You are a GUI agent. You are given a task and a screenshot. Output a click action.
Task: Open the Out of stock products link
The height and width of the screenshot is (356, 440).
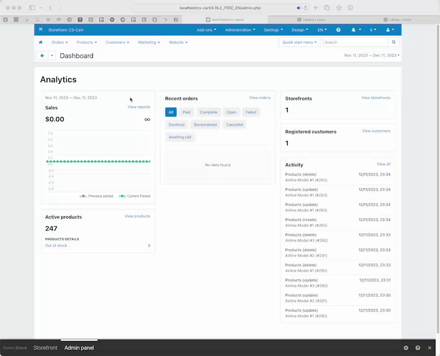pyautogui.click(x=56, y=245)
